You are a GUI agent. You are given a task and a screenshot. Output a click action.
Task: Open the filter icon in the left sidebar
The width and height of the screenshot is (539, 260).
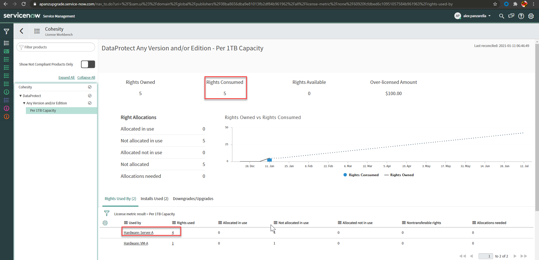6,31
